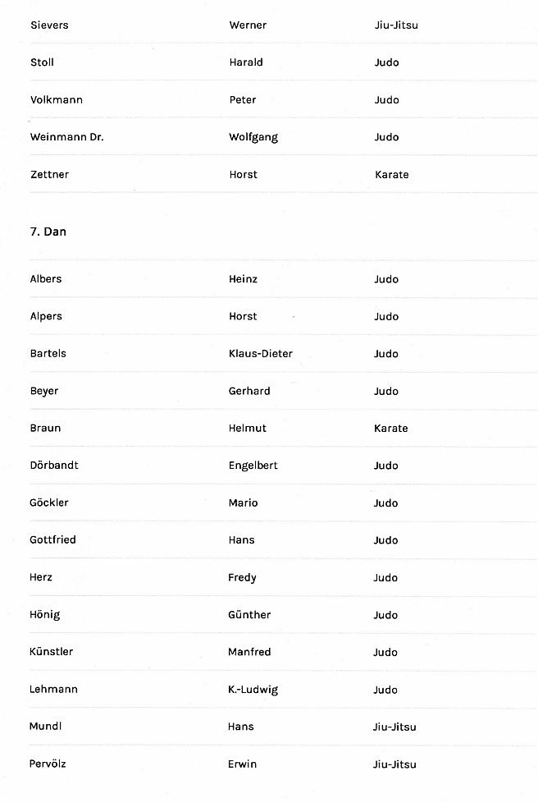The image size is (538, 803).
Task: Select the surname Albers
Action: click(x=46, y=279)
